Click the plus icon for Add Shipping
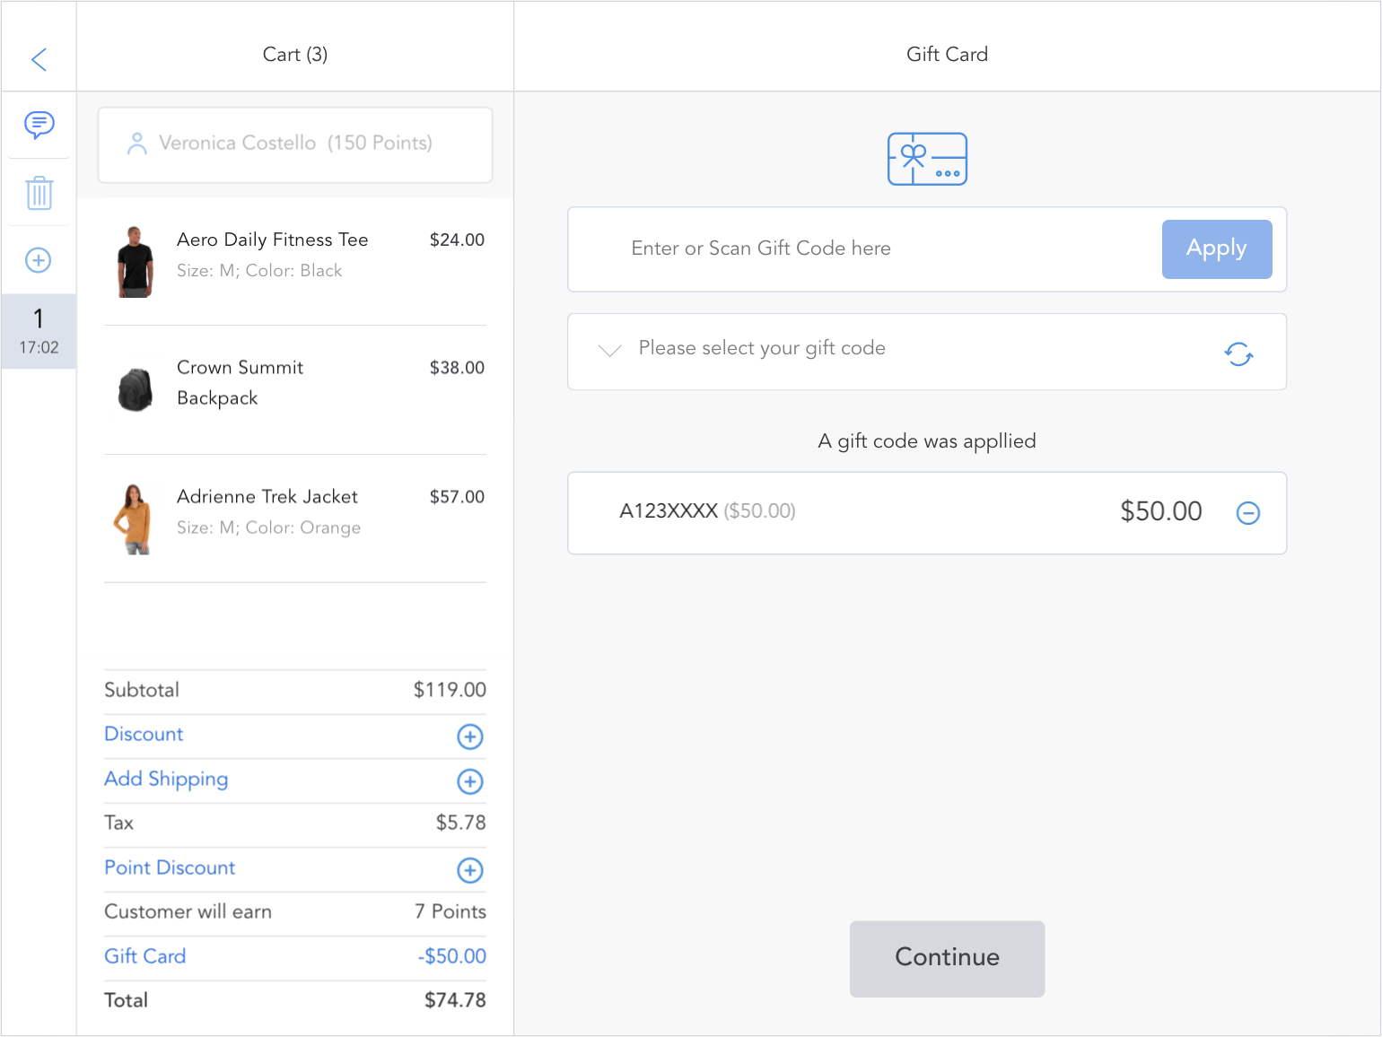Image resolution: width=1382 pixels, height=1037 pixels. [x=470, y=781]
